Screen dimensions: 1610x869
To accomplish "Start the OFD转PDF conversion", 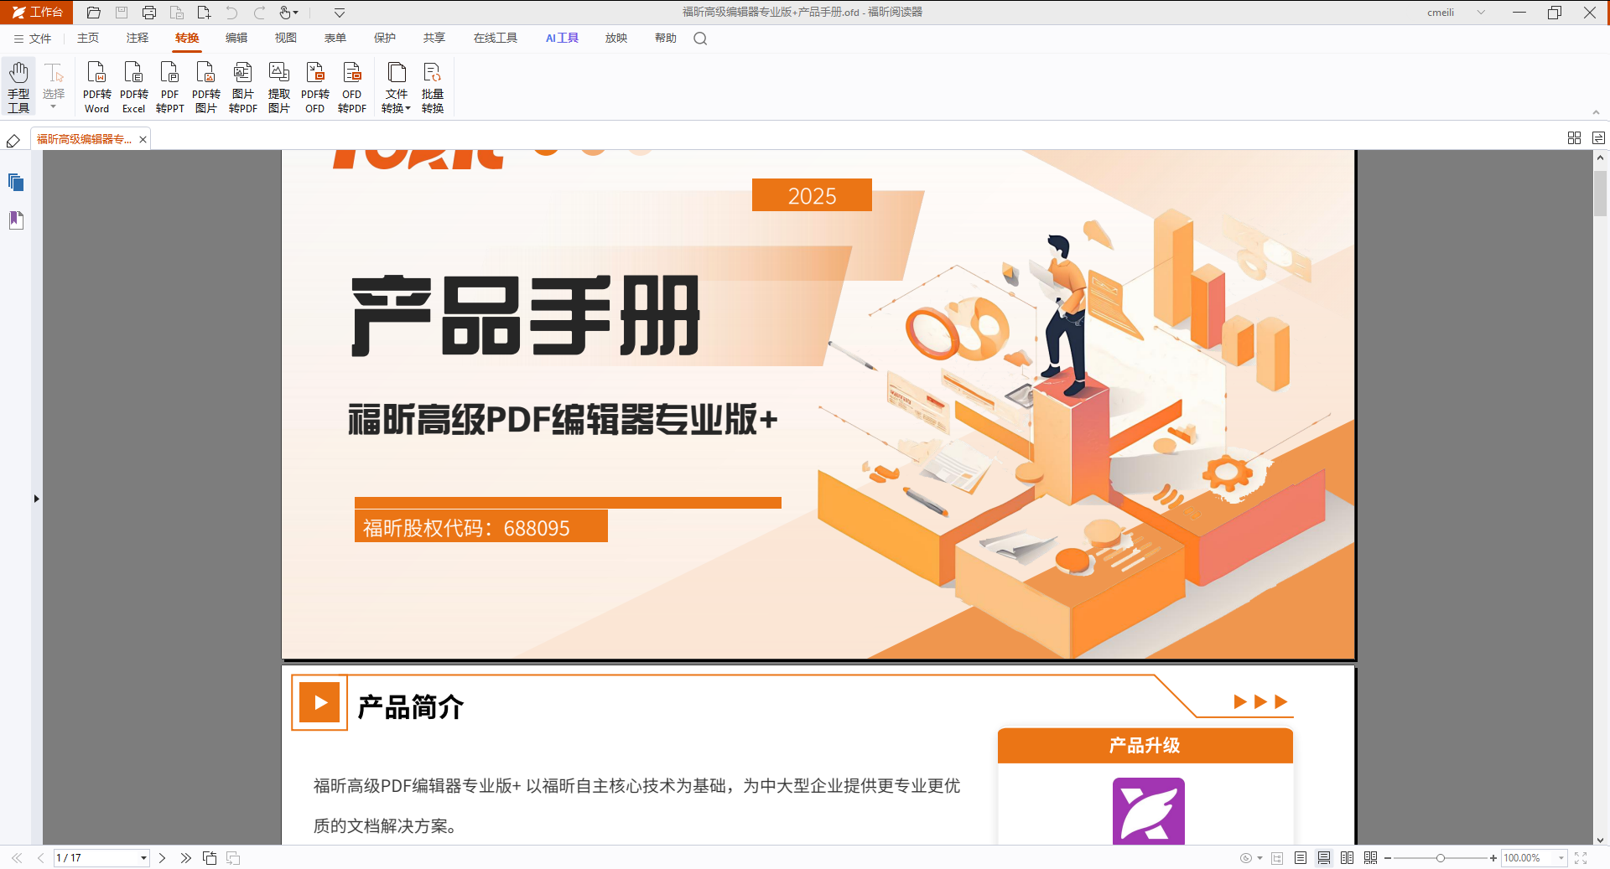I will coord(351,87).
